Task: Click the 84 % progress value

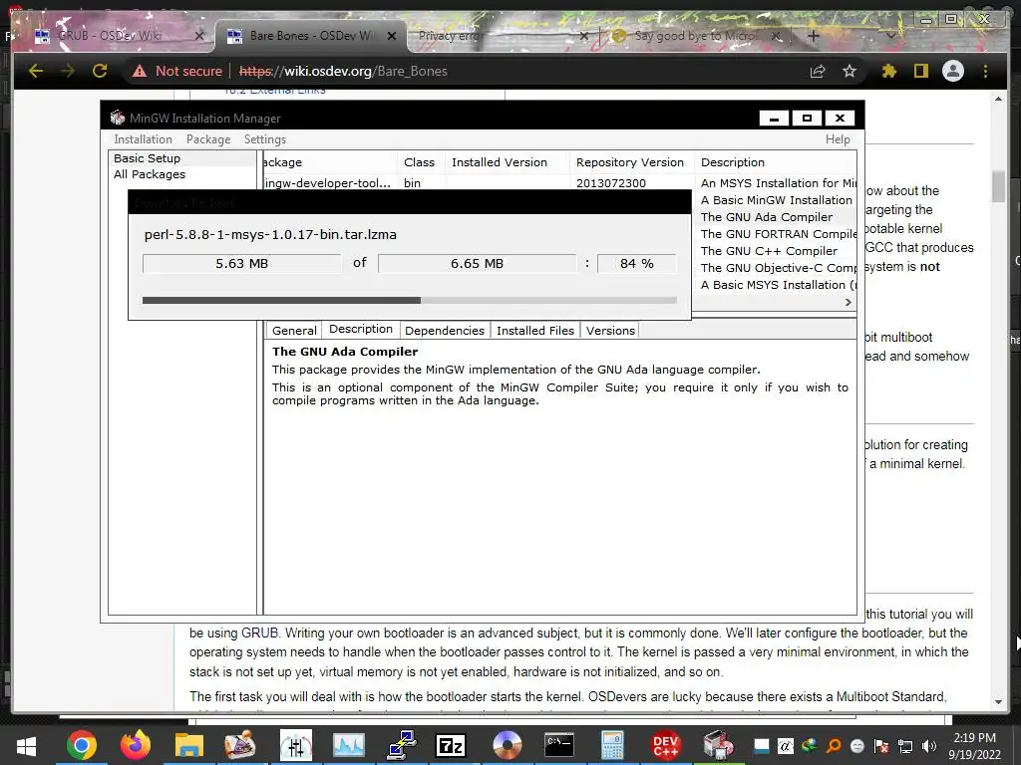Action: click(x=637, y=263)
